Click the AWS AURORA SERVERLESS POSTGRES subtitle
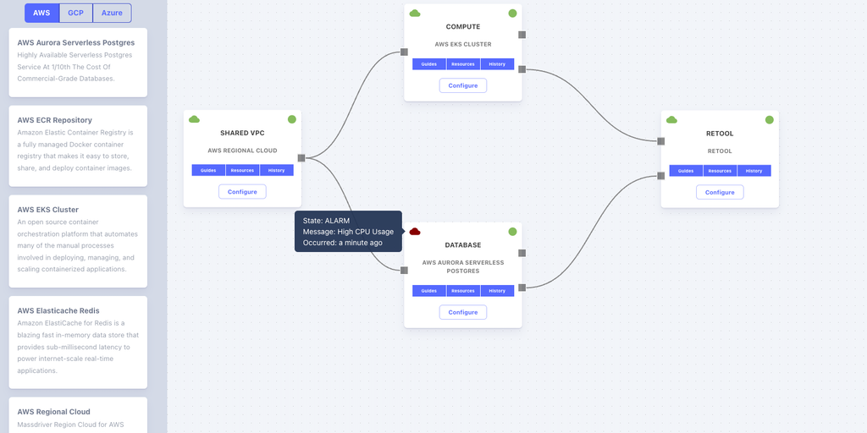This screenshot has height=433, width=867. click(463, 266)
